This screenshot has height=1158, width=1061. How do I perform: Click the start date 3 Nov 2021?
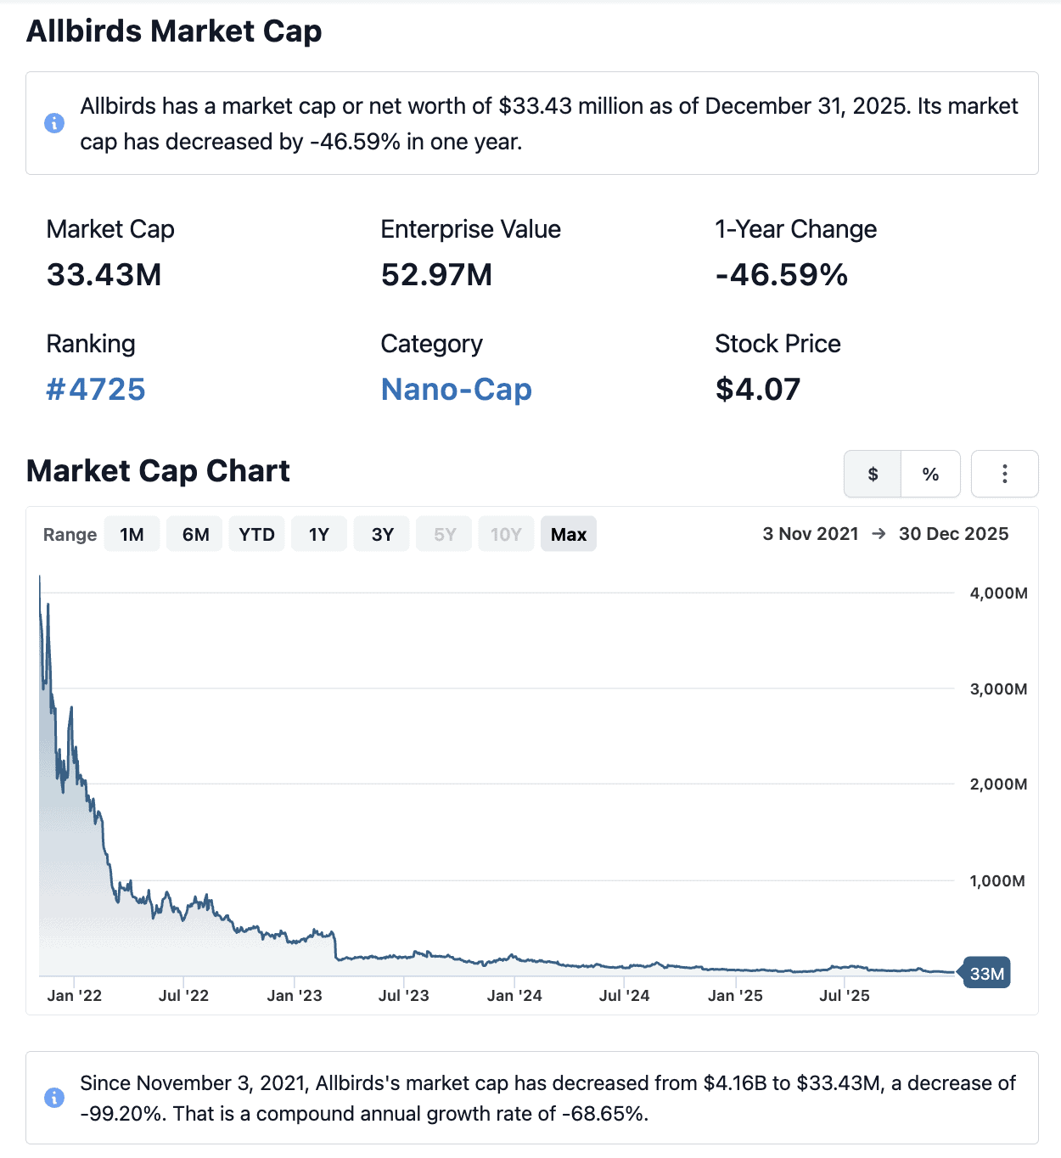pyautogui.click(x=811, y=534)
